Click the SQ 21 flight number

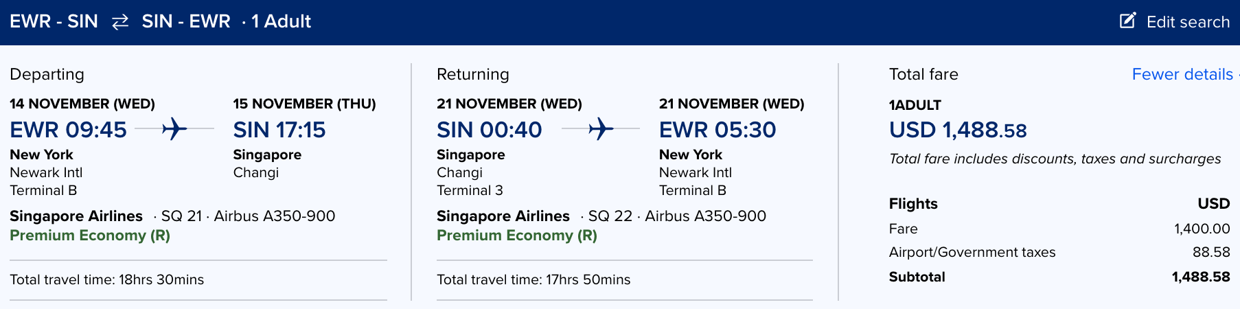(181, 216)
